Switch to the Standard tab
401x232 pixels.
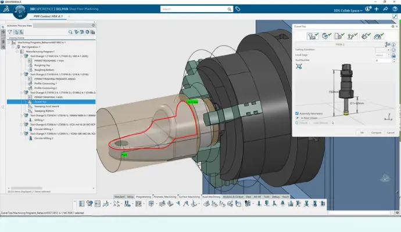click(x=120, y=197)
